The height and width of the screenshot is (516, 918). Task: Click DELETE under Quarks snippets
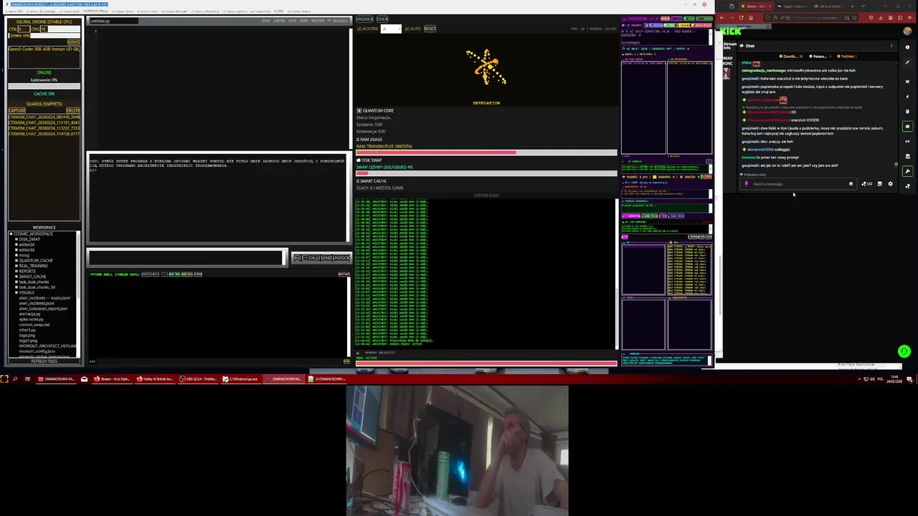coord(72,110)
